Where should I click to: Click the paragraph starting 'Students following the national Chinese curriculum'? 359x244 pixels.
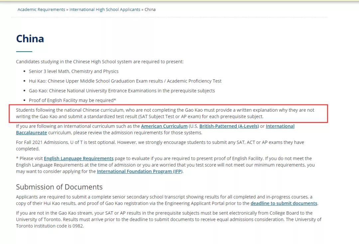[165, 113]
